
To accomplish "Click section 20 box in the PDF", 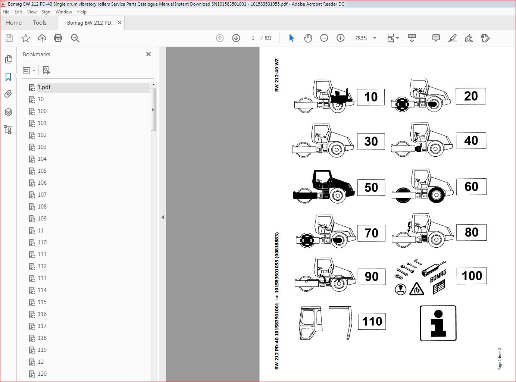I will (x=471, y=96).
